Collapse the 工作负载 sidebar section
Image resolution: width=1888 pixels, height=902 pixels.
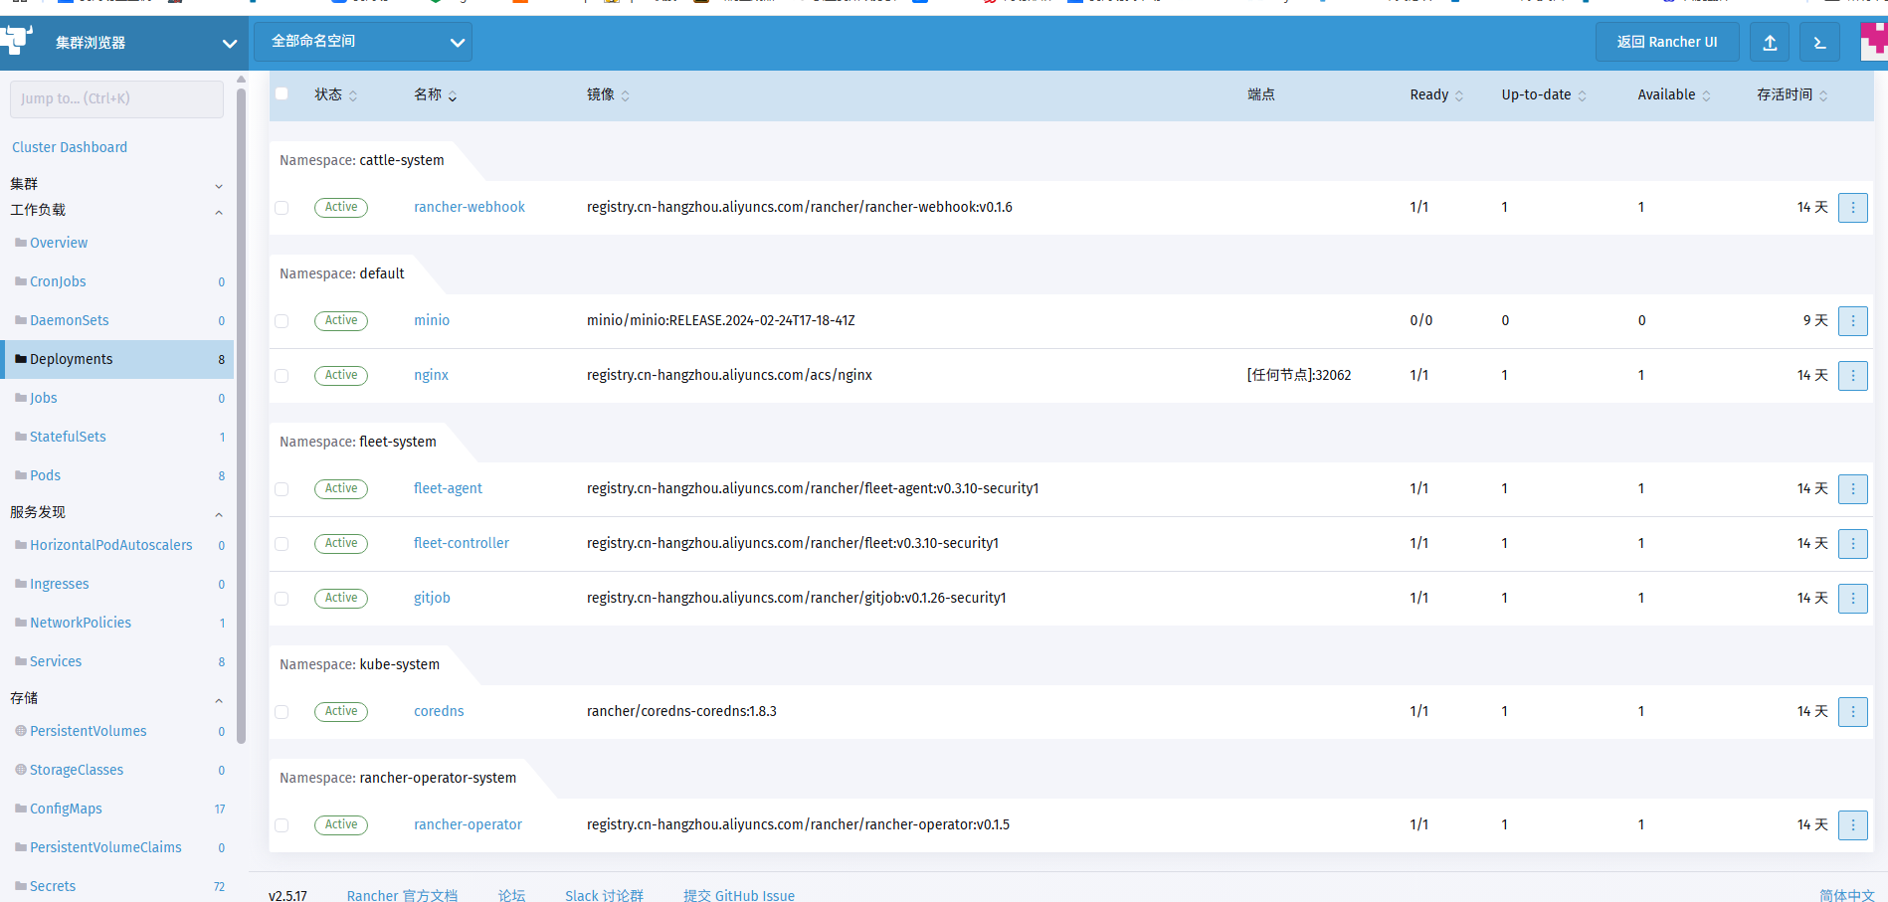(x=219, y=212)
